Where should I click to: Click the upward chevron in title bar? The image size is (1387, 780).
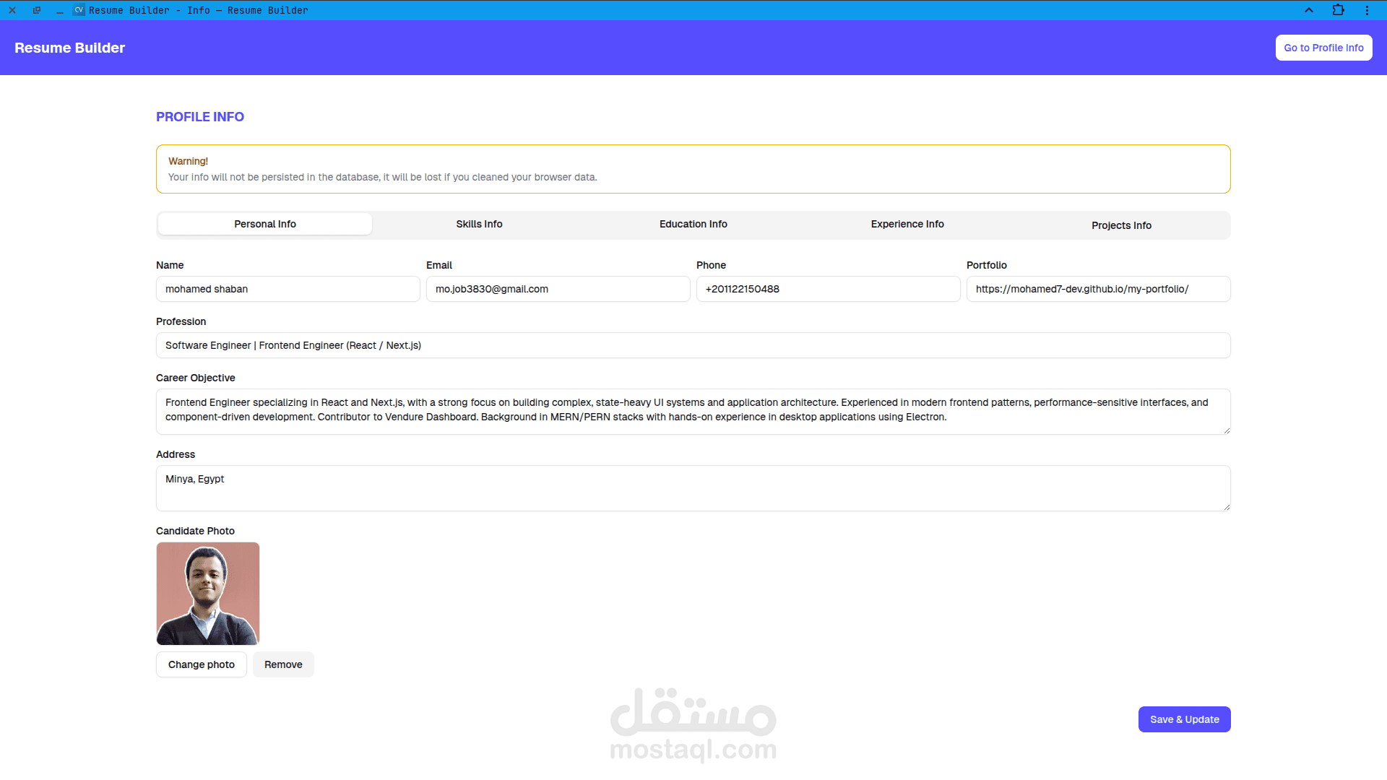click(x=1308, y=10)
